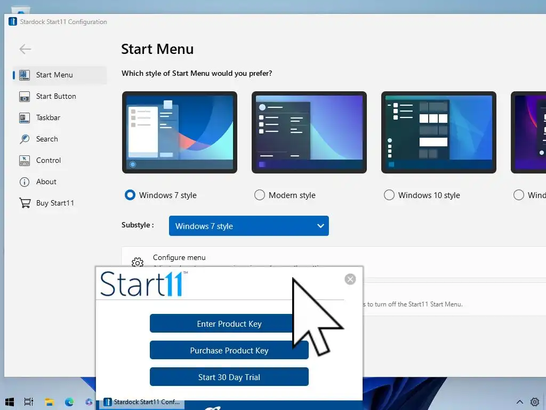Click the Start 30 Day Trial button
This screenshot has width=546, height=410.
coord(229,377)
